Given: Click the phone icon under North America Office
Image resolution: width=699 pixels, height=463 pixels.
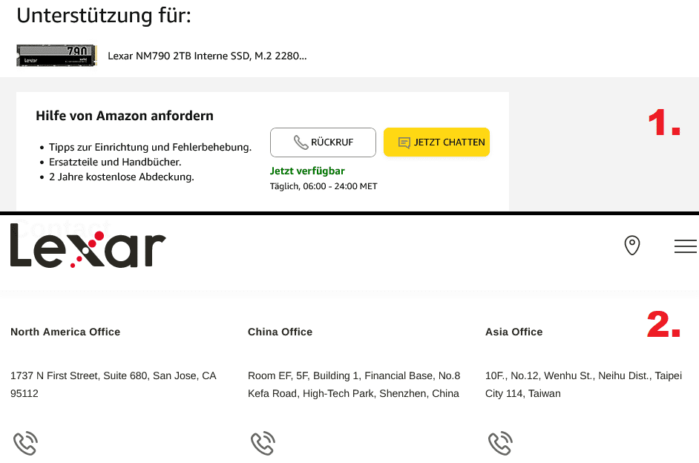Looking at the screenshot, I should [x=25, y=444].
